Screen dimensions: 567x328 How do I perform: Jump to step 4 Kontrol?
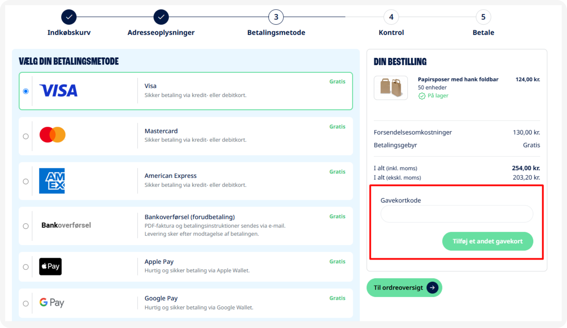(391, 17)
